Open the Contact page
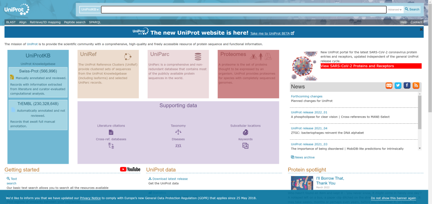 (x=416, y=22)
